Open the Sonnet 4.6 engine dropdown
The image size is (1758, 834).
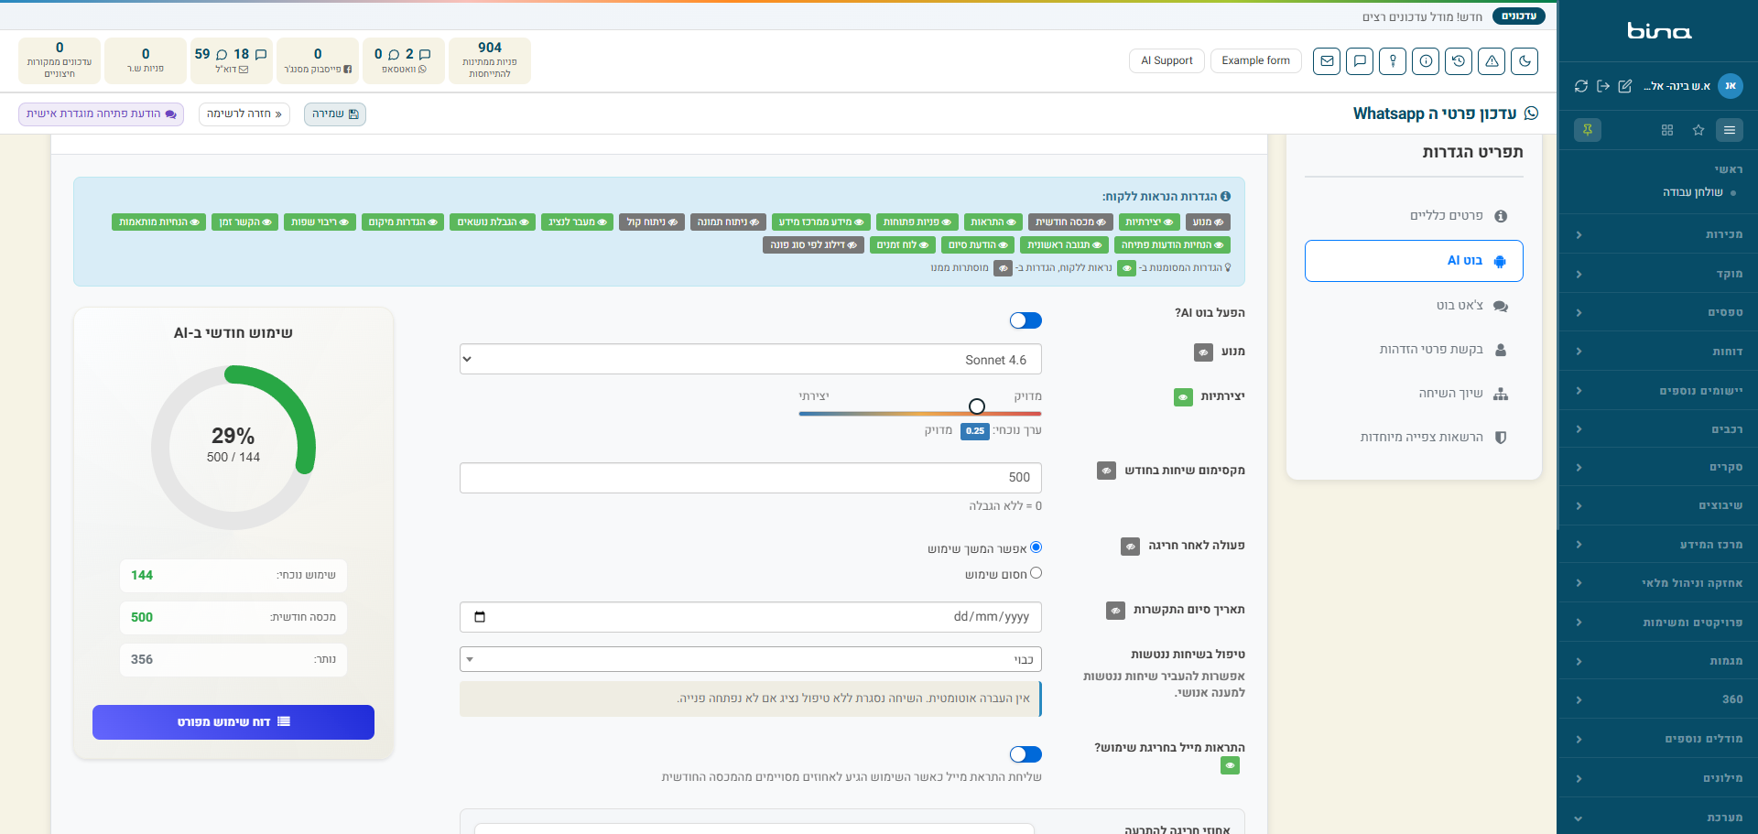(x=751, y=359)
